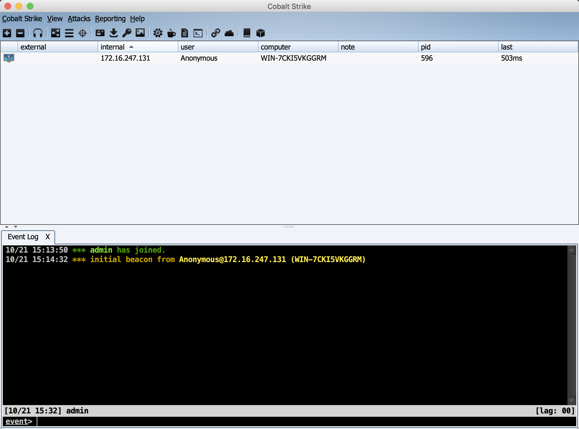579x429 pixels.
Task: Click the macOS green zoom window button
Action: click(x=30, y=6)
